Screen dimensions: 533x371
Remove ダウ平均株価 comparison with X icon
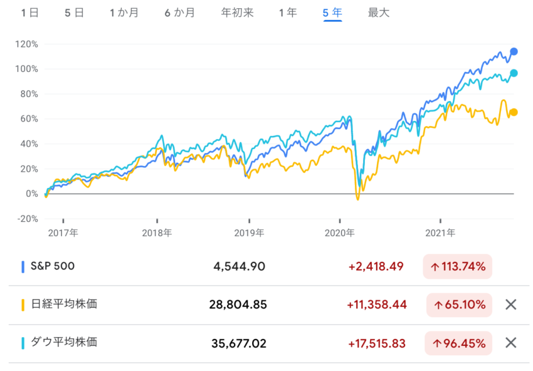510,343
